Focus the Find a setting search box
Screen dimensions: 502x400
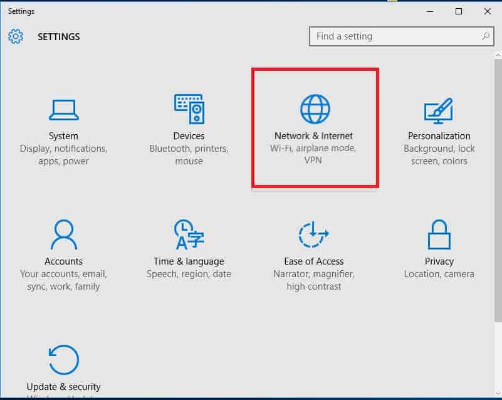[395, 36]
